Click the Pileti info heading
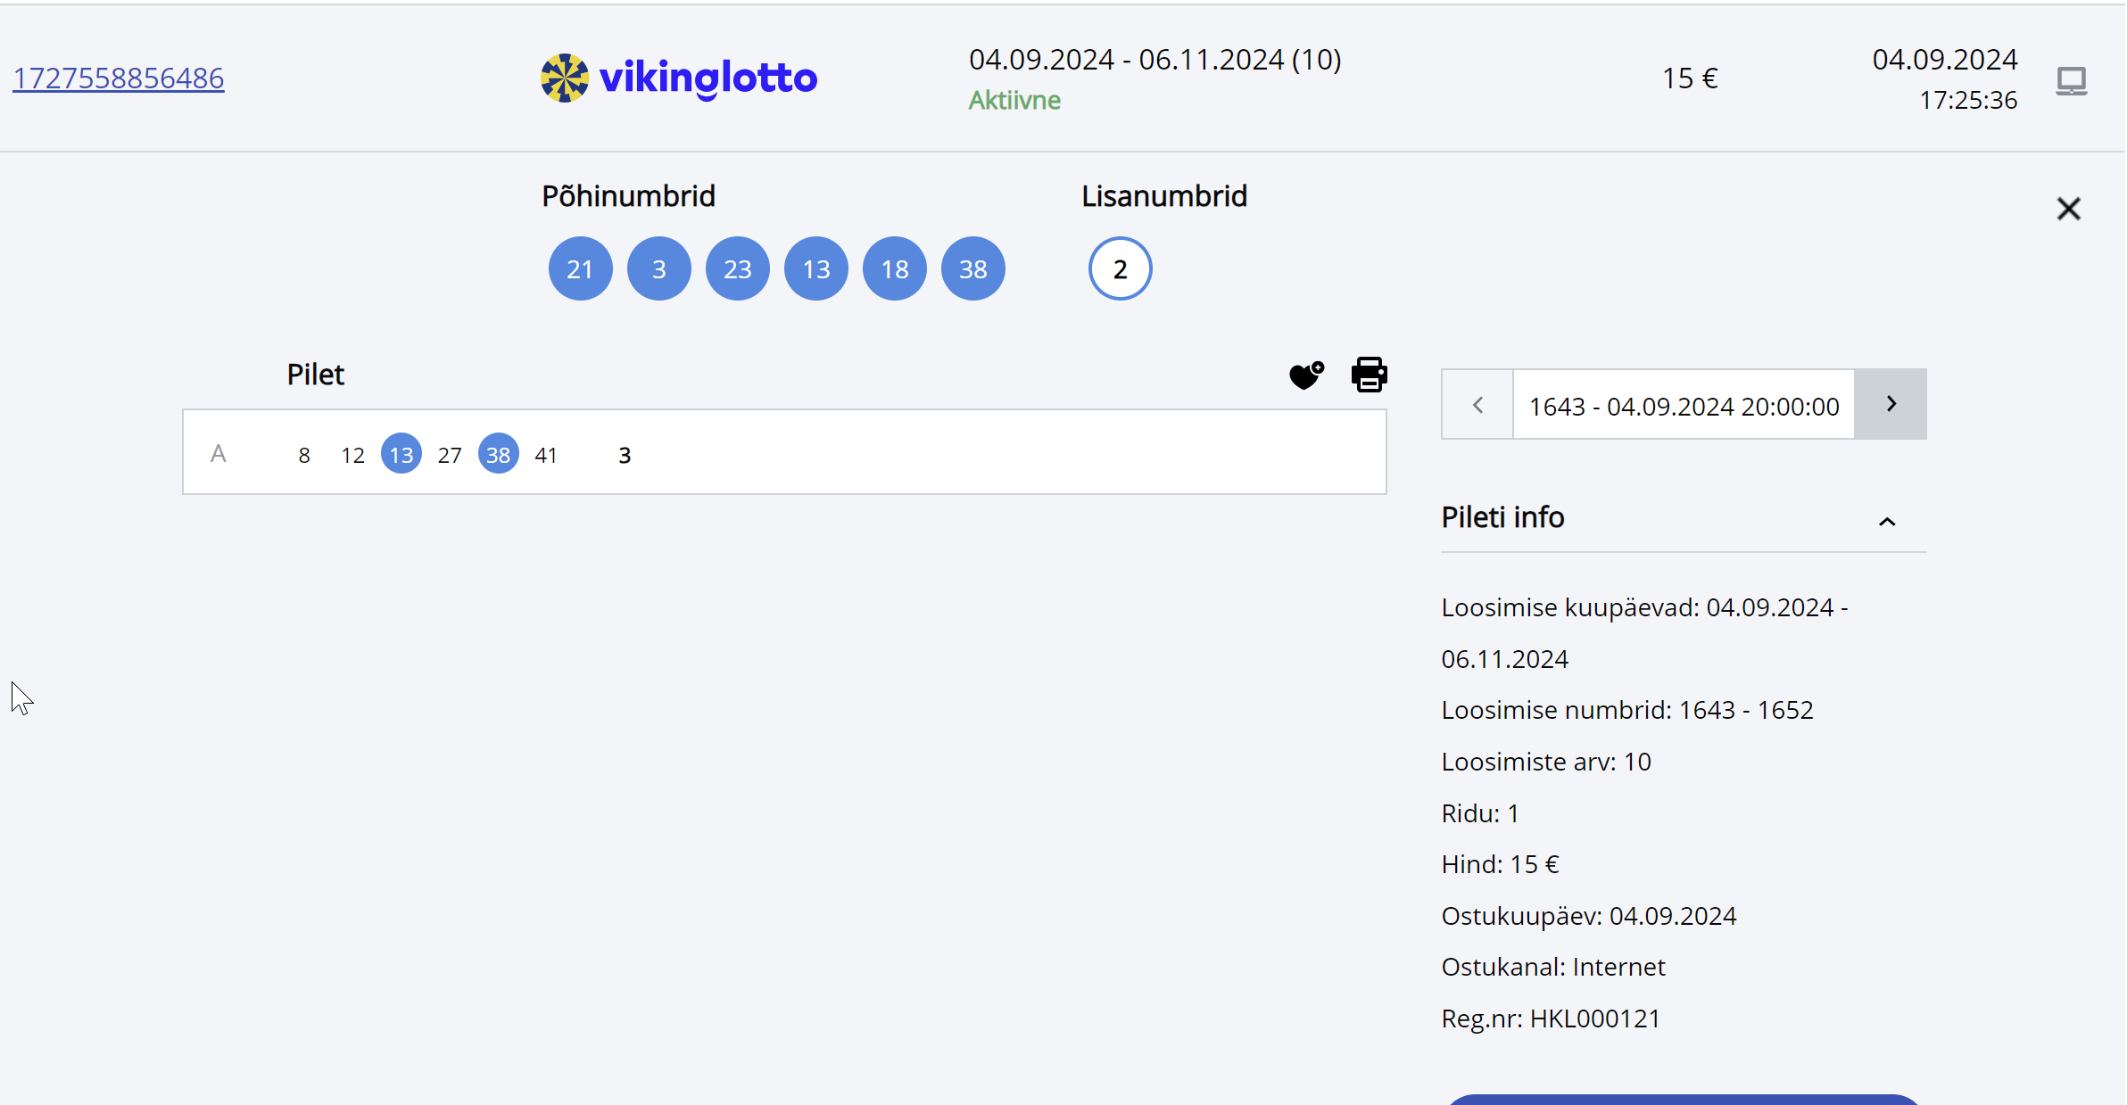This screenshot has height=1105, width=2127. coord(1502,517)
